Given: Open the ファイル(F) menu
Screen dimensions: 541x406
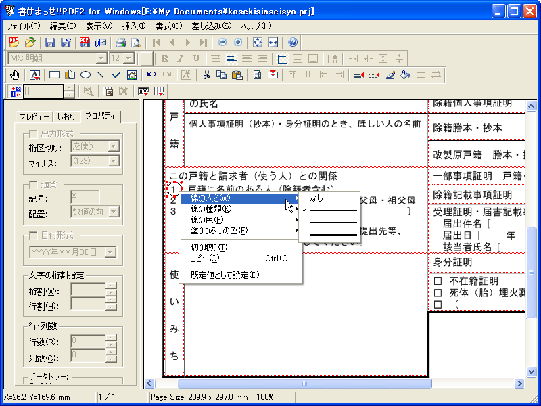Looking at the screenshot, I should (x=24, y=26).
